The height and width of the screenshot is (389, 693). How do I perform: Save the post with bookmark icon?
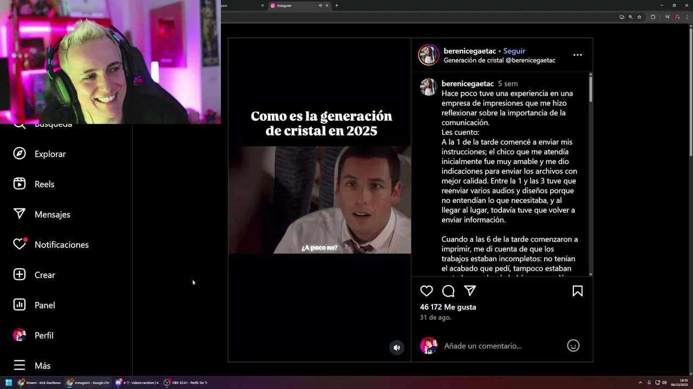point(578,291)
